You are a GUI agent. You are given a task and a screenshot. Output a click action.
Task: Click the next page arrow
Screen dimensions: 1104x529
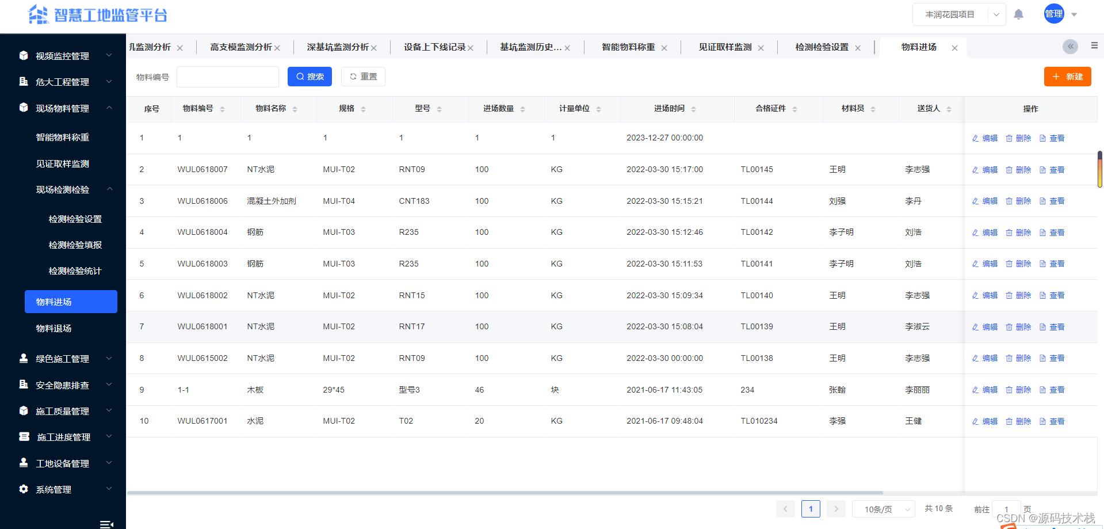[x=836, y=509]
